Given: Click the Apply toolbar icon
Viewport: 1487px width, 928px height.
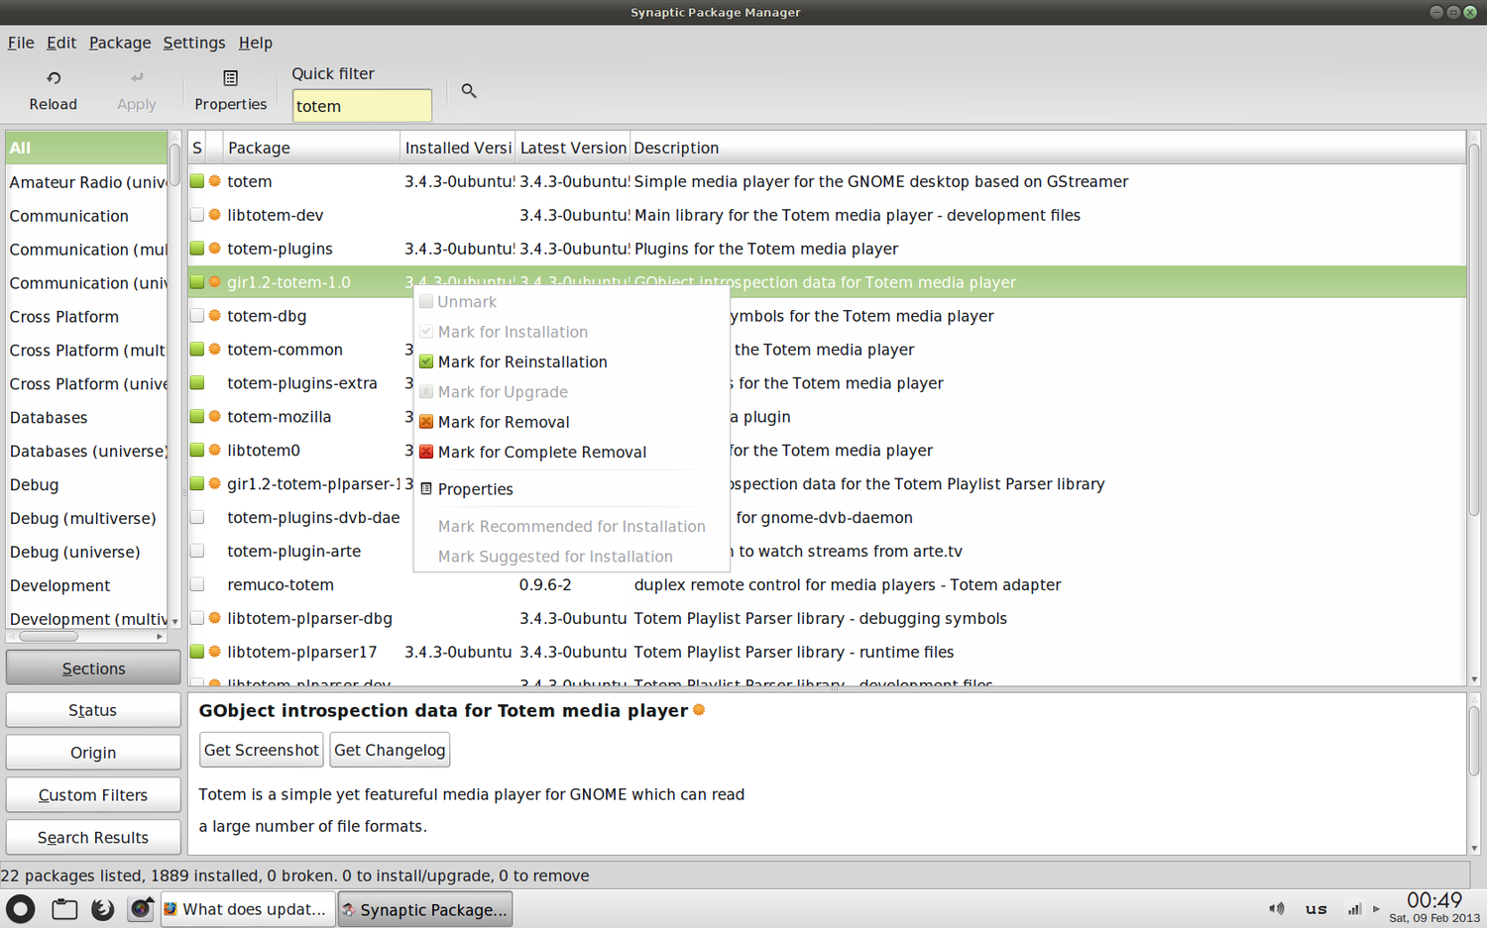Looking at the screenshot, I should (x=137, y=78).
